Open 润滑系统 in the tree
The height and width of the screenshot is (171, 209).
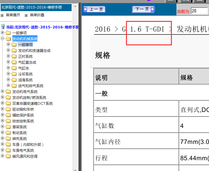click(x=25, y=80)
